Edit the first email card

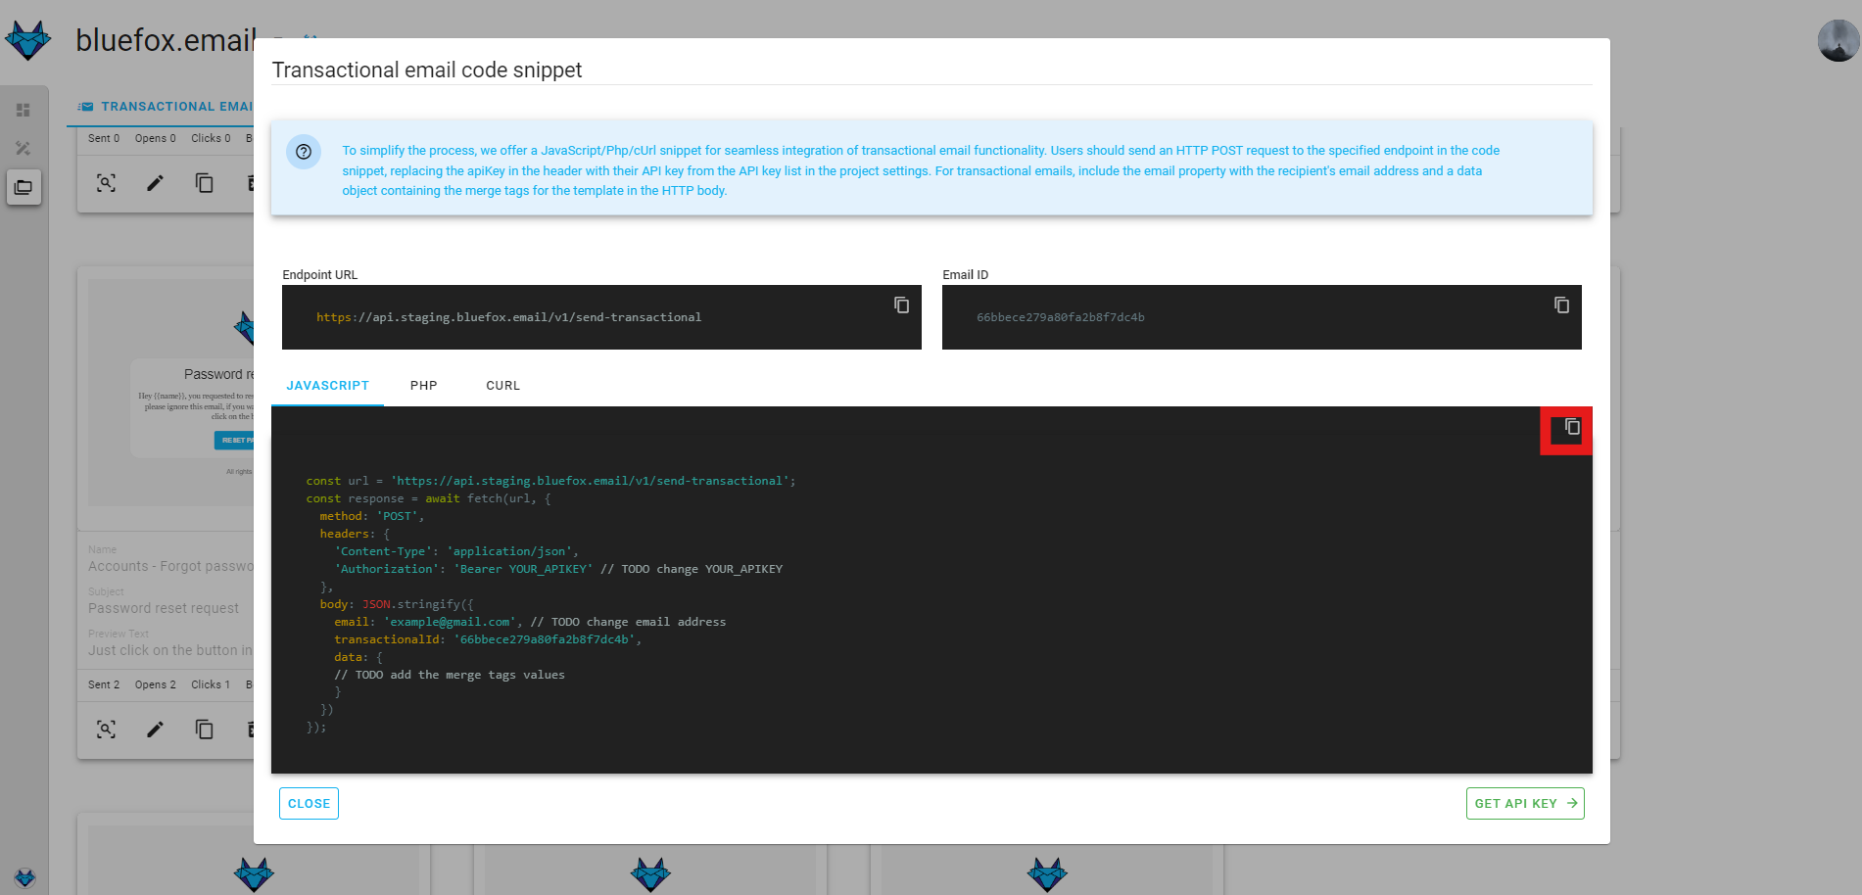[x=155, y=183]
